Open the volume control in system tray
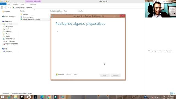This screenshot has height=99, width=176. 160,97
